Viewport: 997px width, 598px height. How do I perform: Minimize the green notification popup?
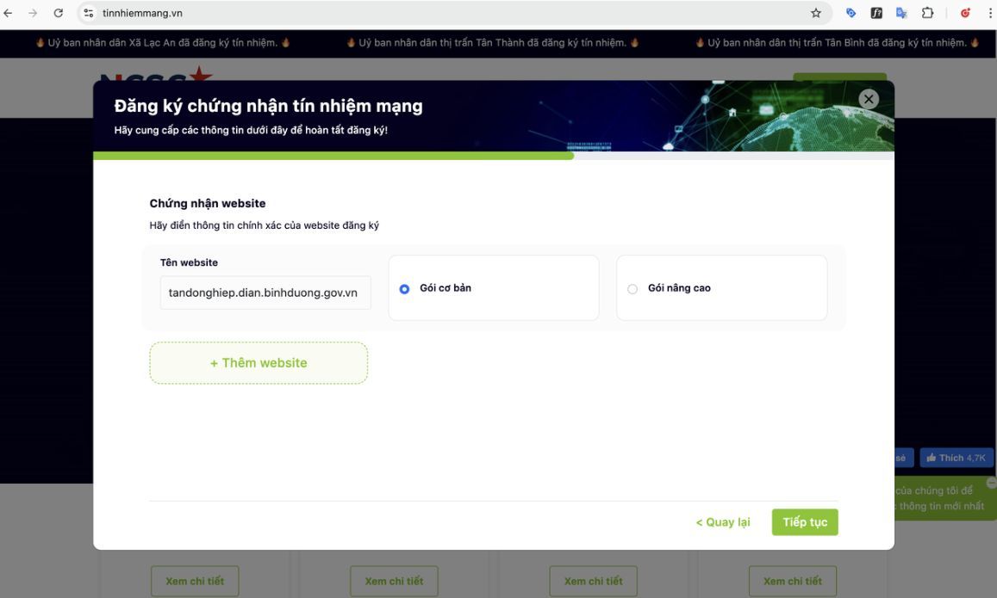[991, 483]
